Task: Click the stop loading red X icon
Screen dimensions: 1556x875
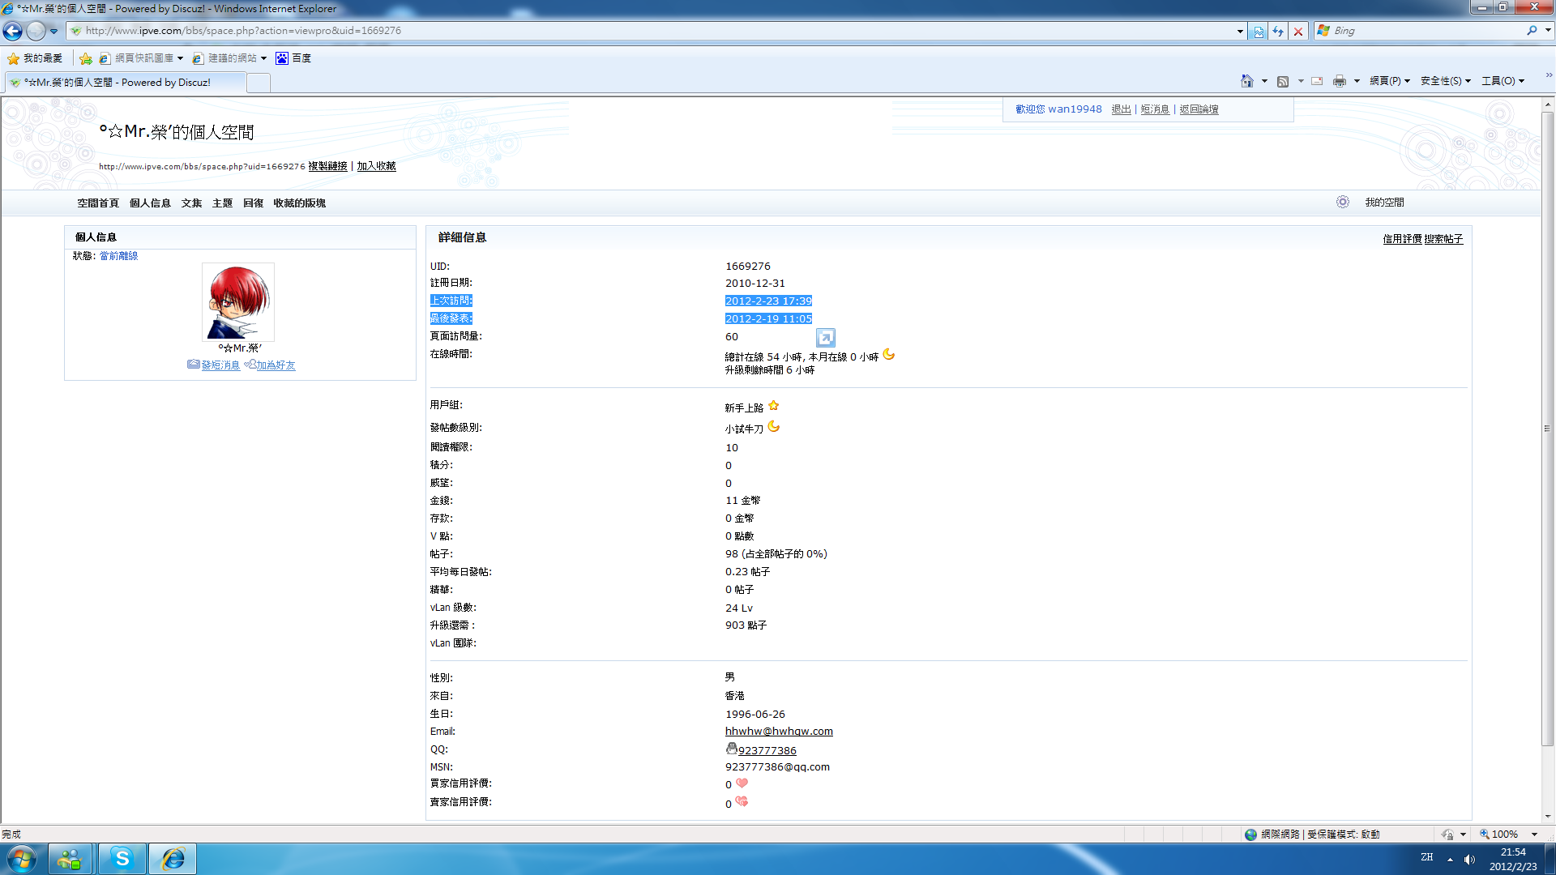Action: click(1298, 31)
